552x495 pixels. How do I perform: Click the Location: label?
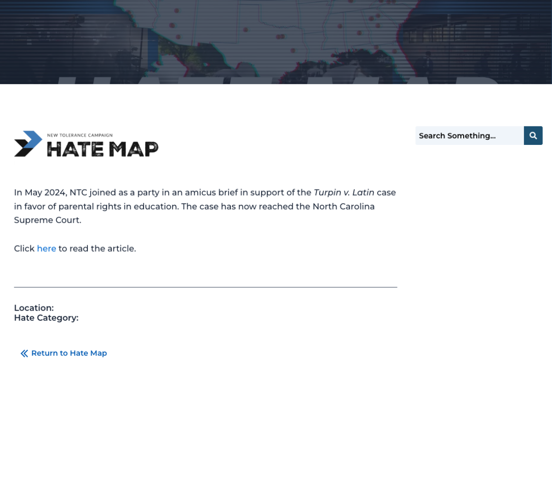click(34, 308)
